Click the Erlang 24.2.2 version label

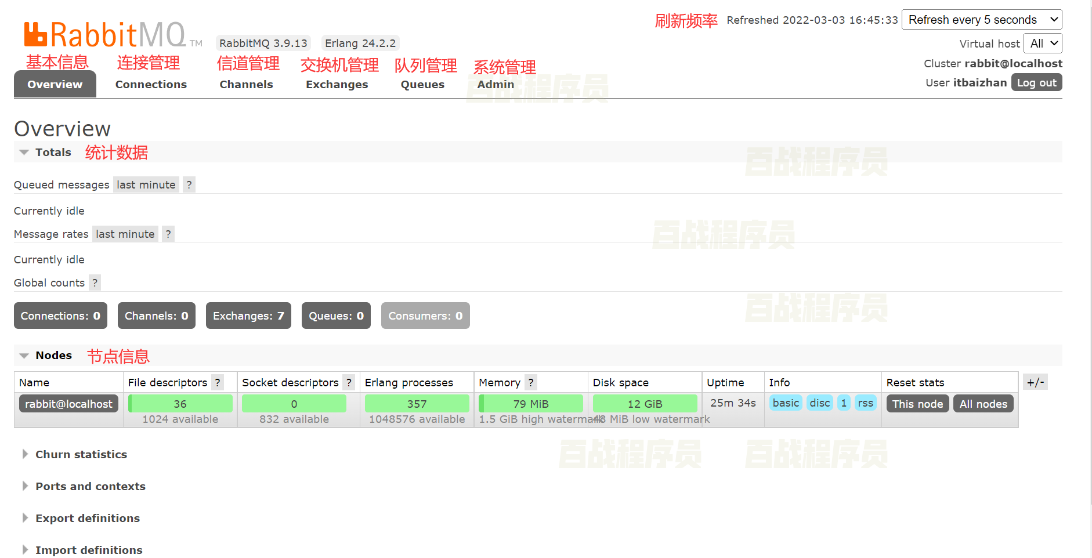360,43
